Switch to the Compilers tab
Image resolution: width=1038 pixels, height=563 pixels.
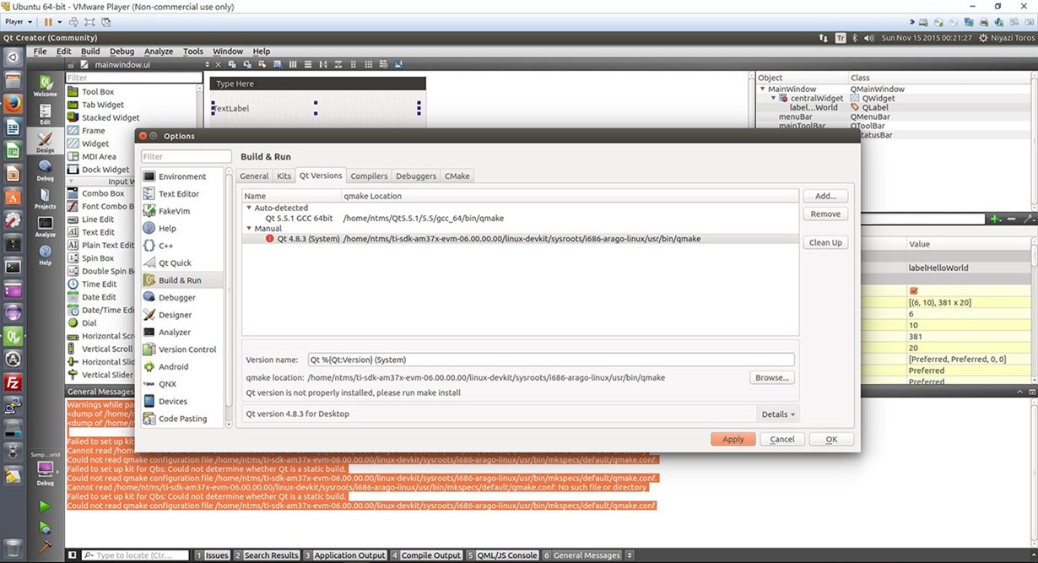[x=370, y=176]
